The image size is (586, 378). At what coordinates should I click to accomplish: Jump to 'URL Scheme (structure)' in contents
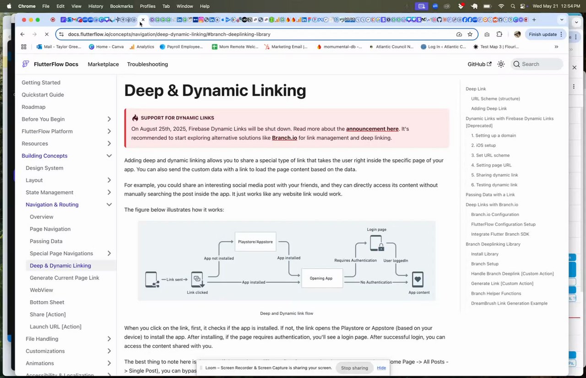[495, 99]
